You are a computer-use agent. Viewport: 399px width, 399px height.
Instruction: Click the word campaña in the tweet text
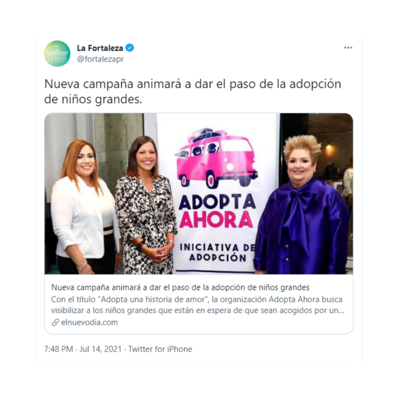point(108,84)
